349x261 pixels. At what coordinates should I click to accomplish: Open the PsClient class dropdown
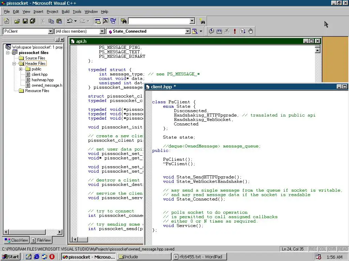(x=51, y=31)
